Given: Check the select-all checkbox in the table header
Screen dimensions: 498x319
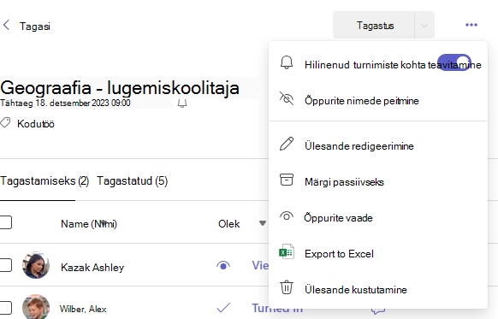Looking at the screenshot, I should 5,222.
